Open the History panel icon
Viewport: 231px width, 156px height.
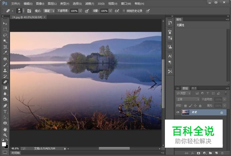tap(170, 23)
